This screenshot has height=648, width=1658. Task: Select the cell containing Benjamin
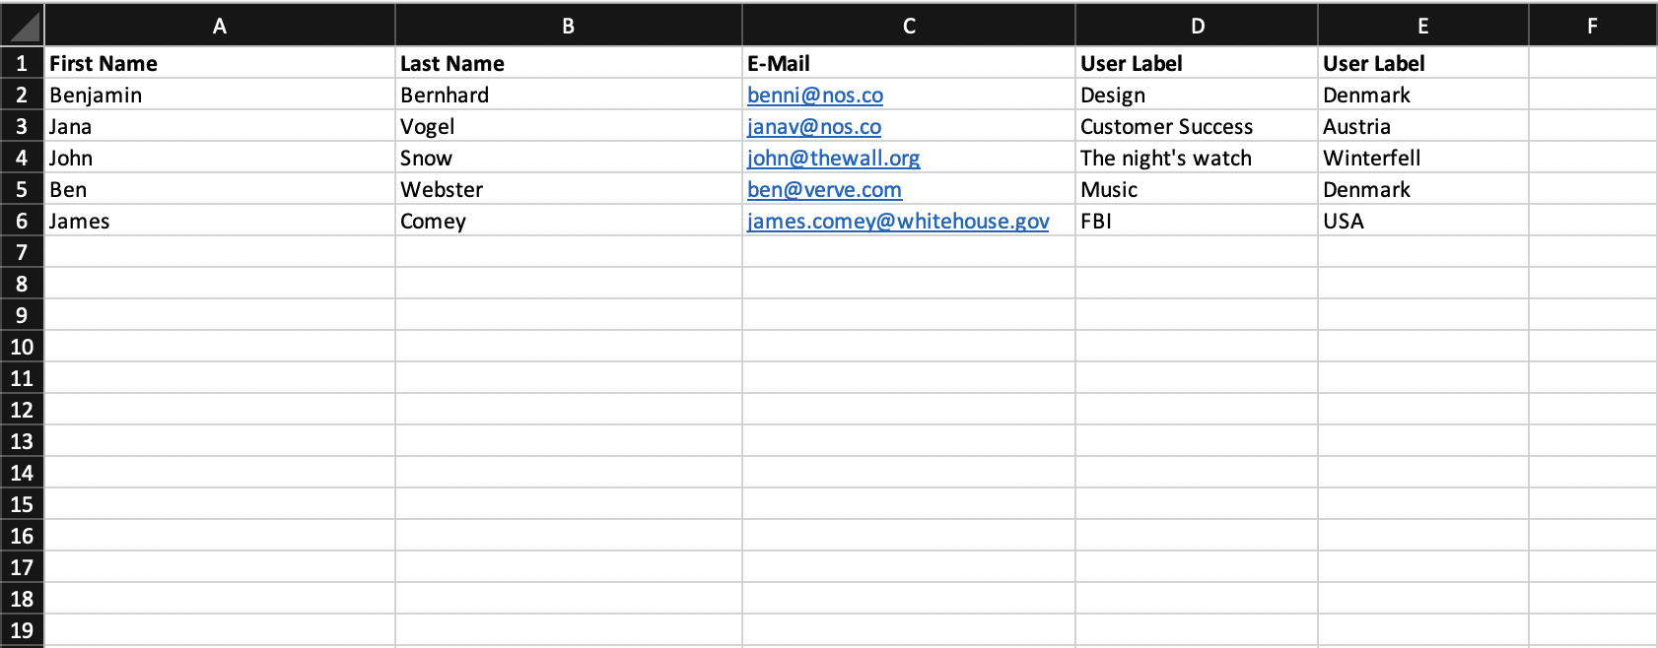click(220, 95)
